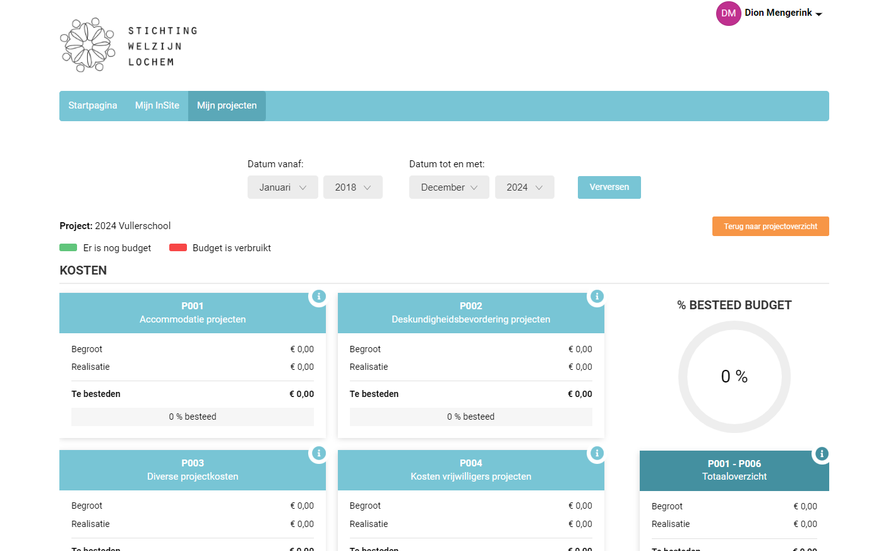Image resolution: width=893 pixels, height=551 pixels.
Task: Open the Totaaloverzicht P001 - P006 info icon
Action: (822, 454)
